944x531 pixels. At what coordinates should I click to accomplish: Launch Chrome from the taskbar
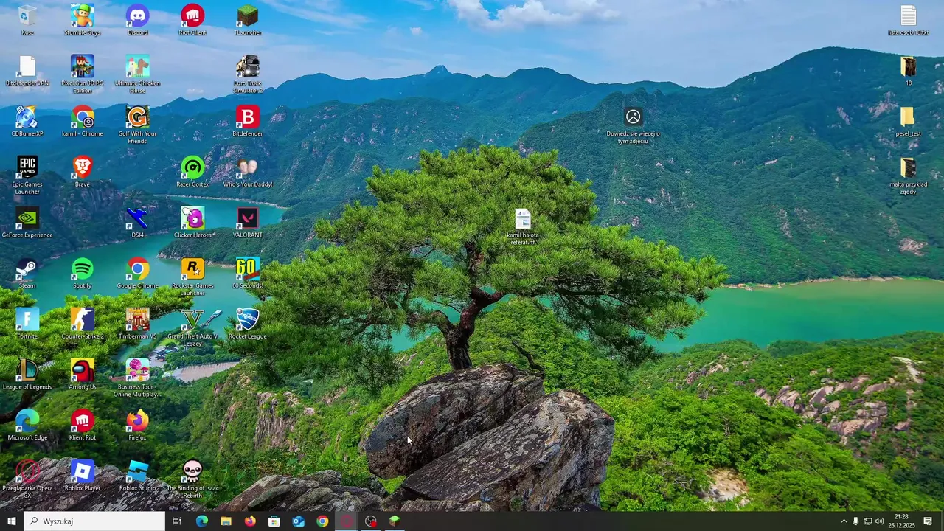point(322,521)
